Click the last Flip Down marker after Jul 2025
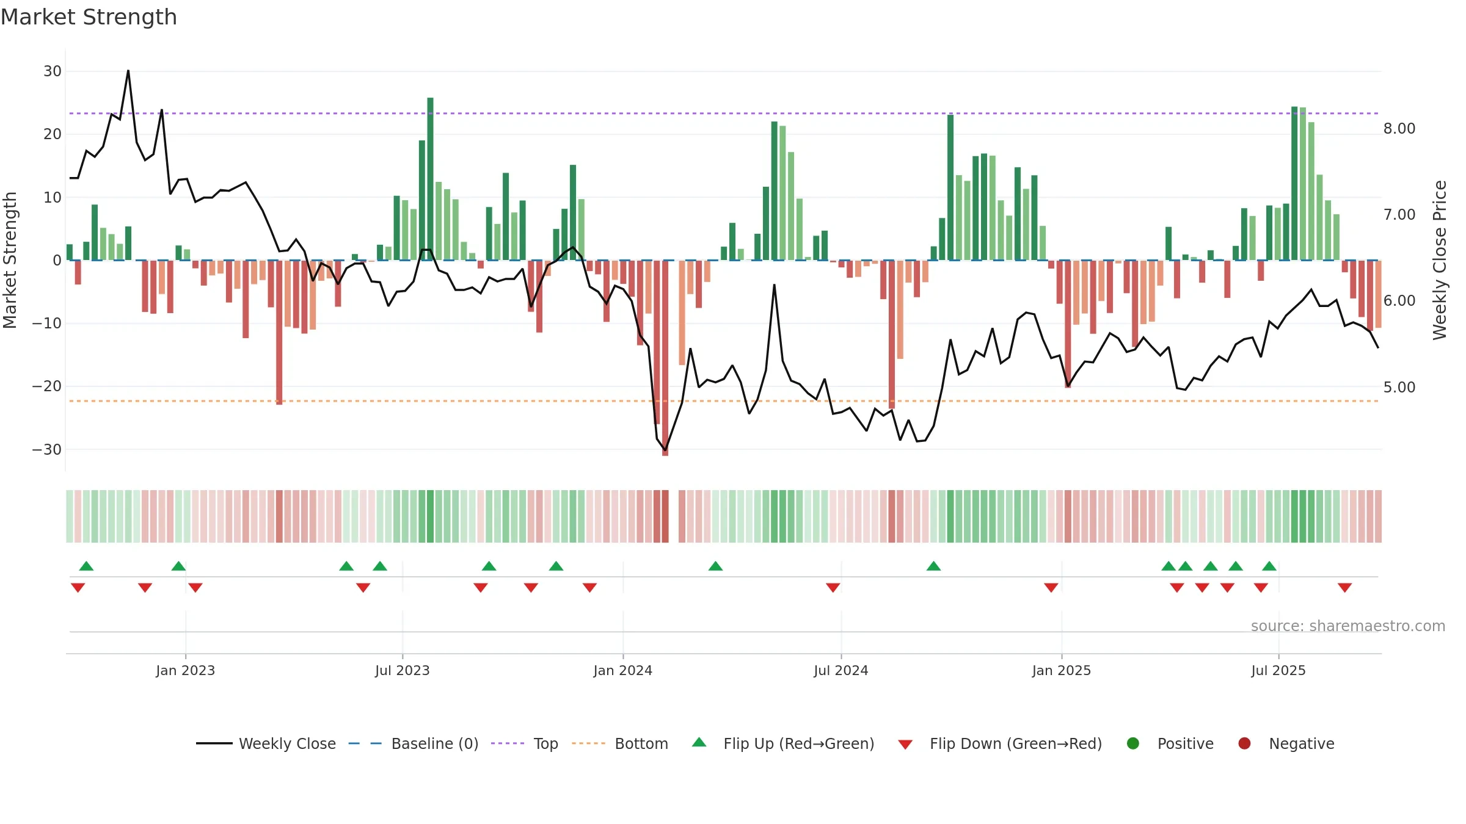This screenshot has height=824, width=1466. (1344, 587)
